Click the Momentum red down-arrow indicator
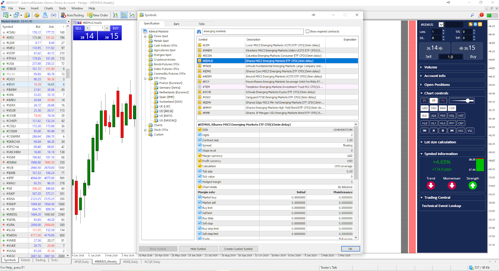The height and width of the screenshot is (271, 499). click(452, 186)
